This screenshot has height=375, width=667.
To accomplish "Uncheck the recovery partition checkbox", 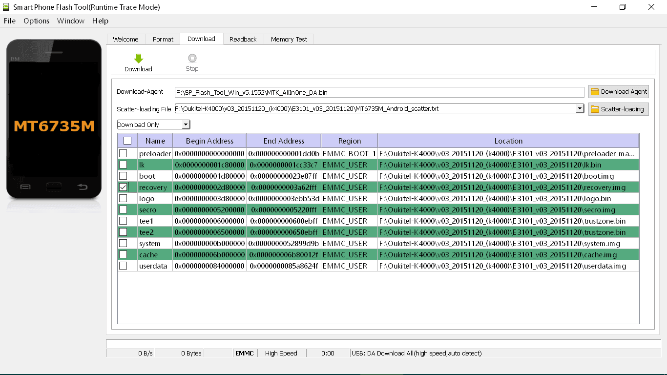I will pyautogui.click(x=123, y=187).
